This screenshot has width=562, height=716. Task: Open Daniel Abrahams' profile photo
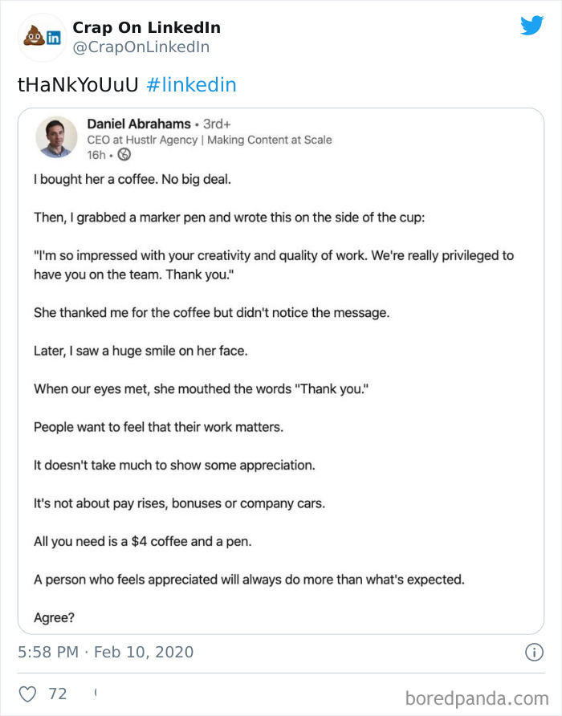(x=56, y=136)
